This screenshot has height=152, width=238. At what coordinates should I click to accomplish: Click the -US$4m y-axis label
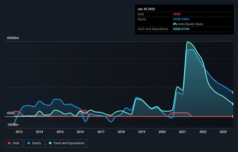pos(12,125)
